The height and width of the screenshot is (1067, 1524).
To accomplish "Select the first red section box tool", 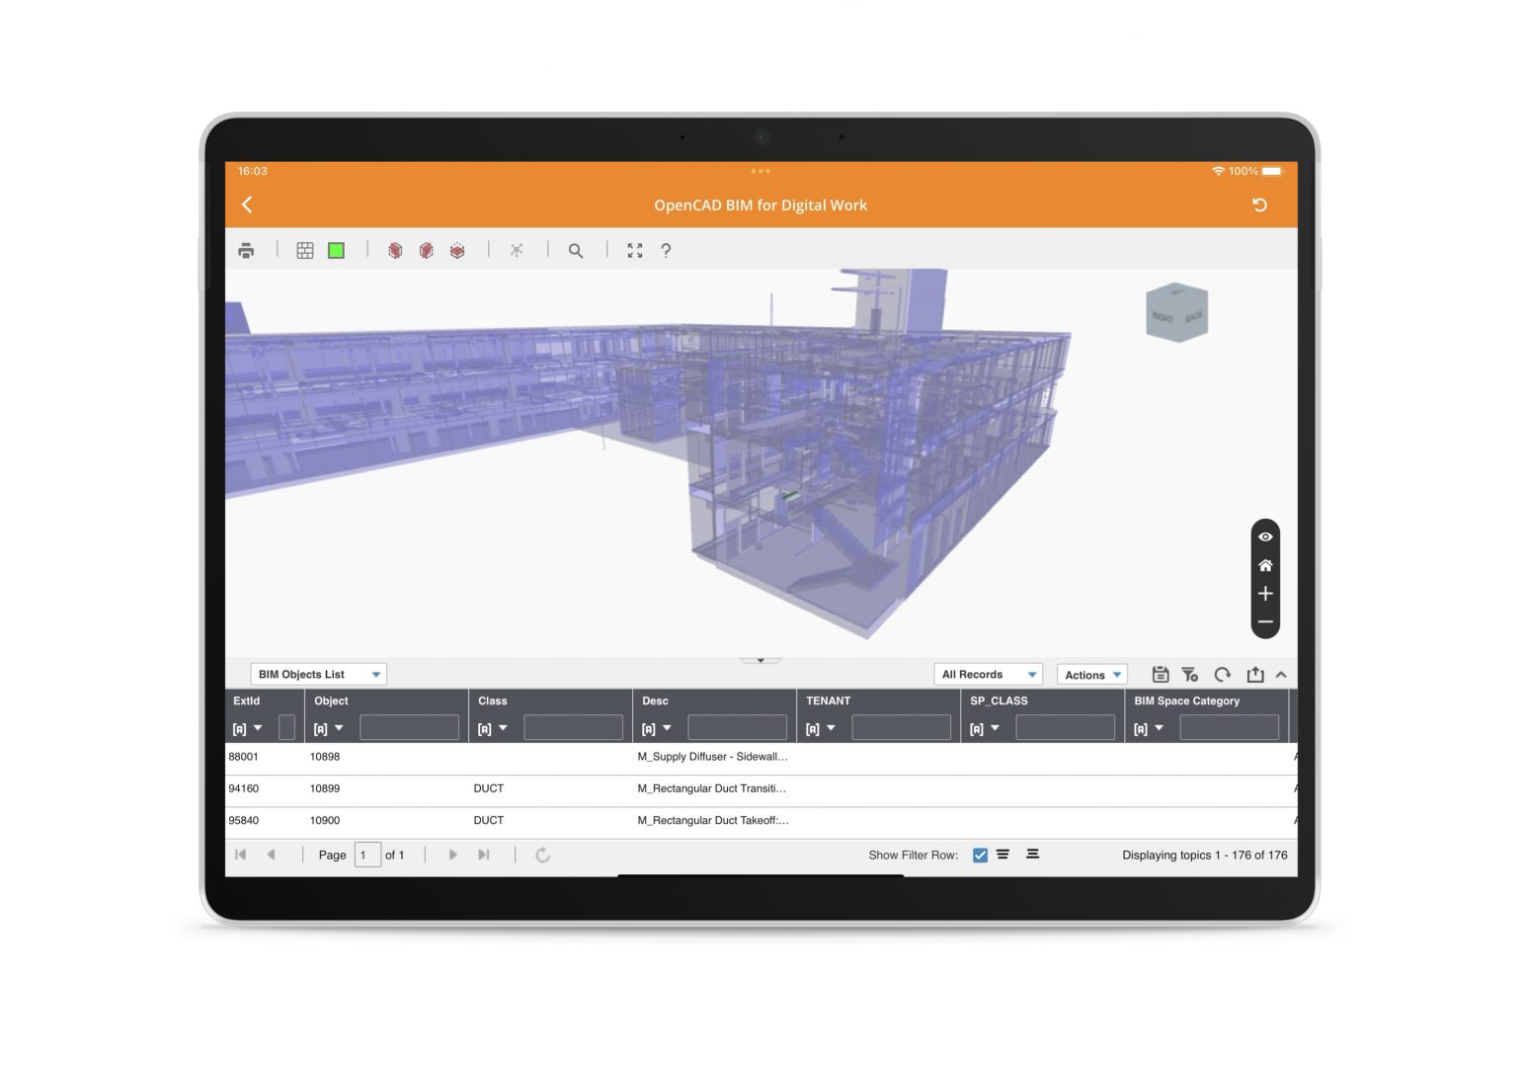I will pos(395,251).
